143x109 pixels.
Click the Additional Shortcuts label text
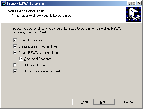coord(38,59)
